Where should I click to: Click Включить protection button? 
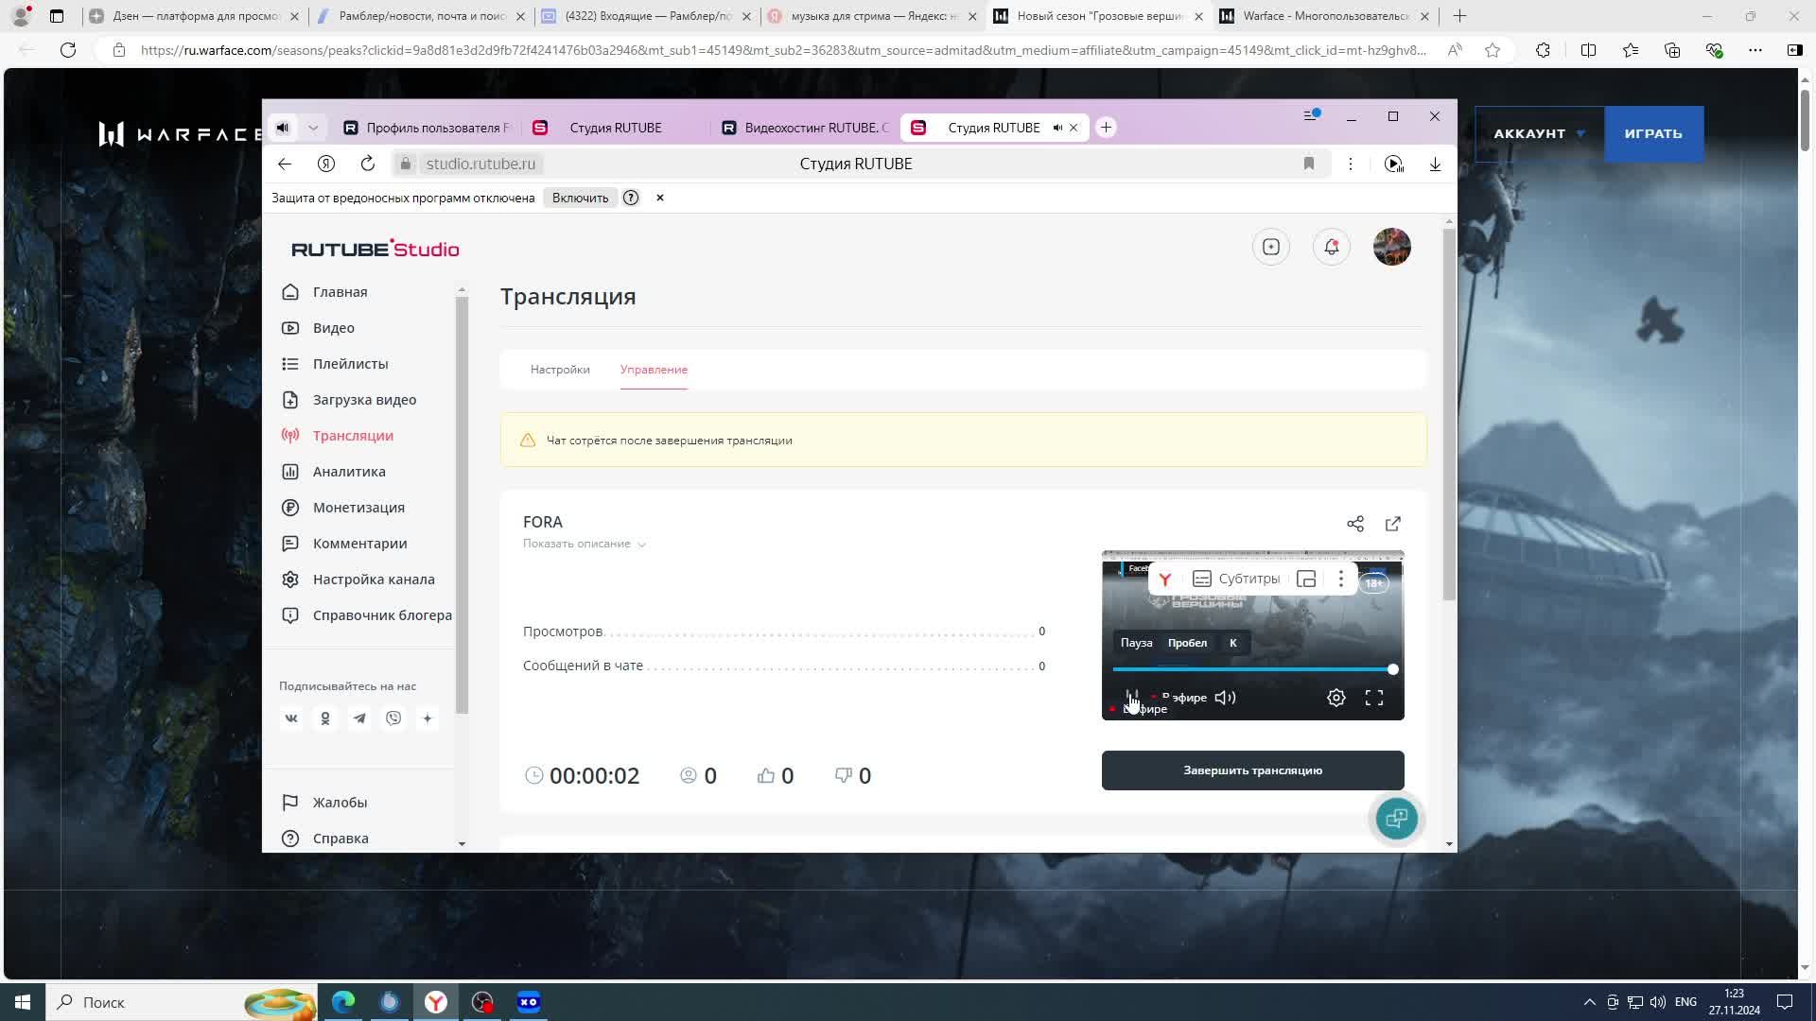coord(580,198)
